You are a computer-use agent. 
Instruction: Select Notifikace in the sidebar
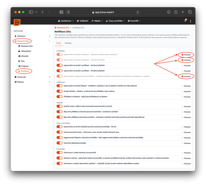coord(25,71)
